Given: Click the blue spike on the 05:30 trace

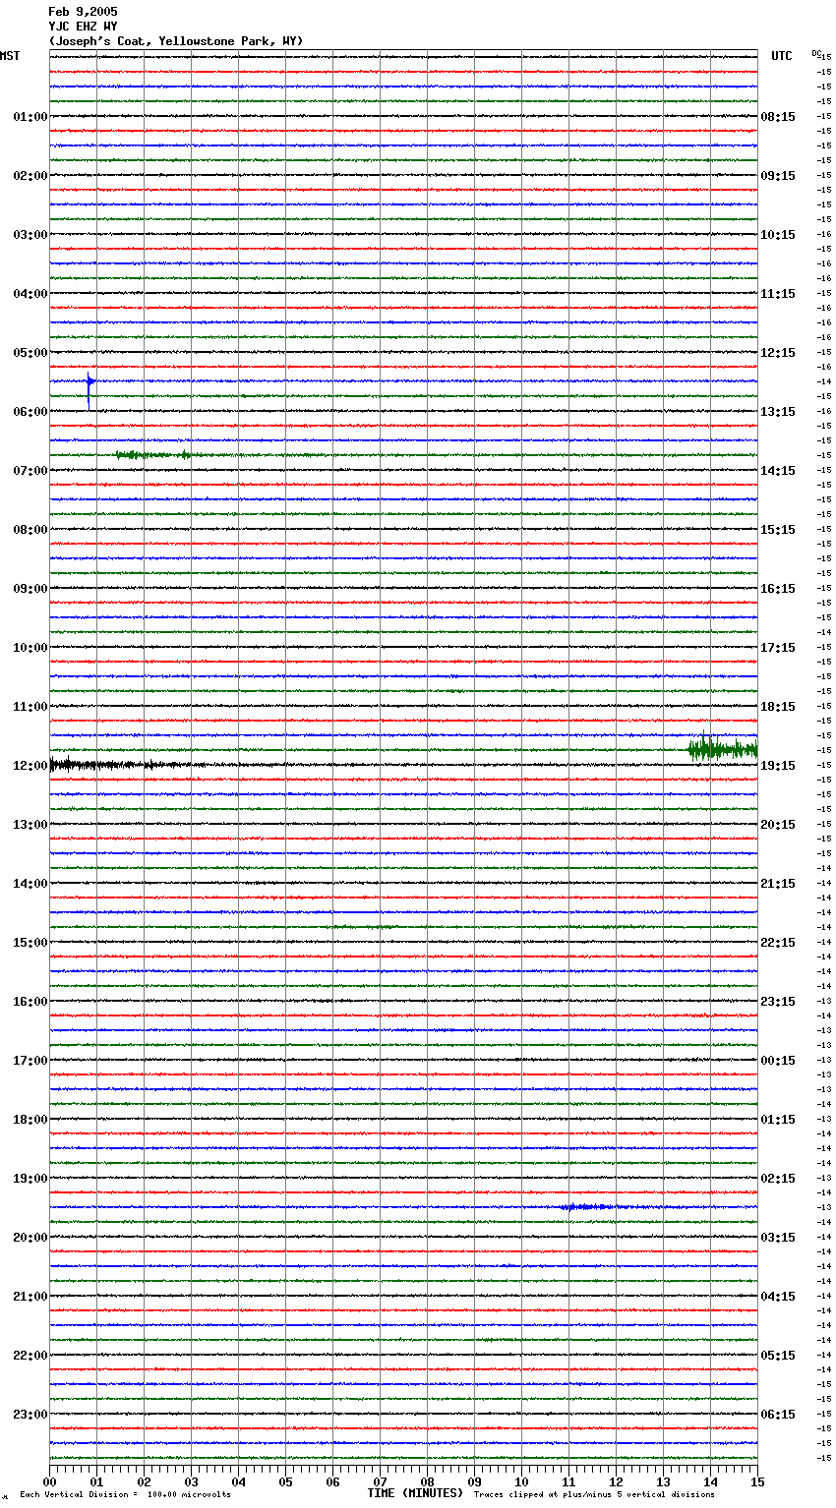Looking at the screenshot, I should click(90, 390).
